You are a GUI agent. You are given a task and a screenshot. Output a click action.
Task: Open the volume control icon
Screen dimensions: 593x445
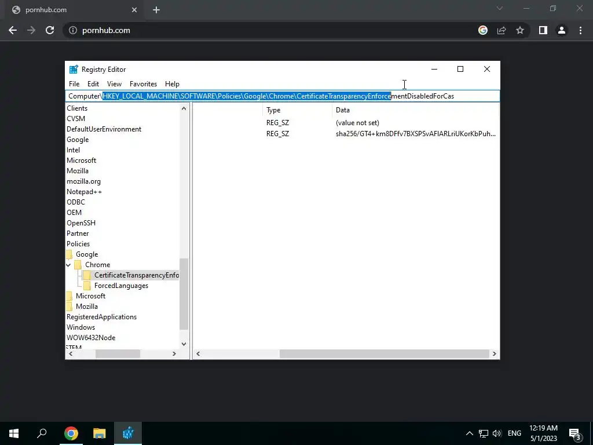pos(497,433)
